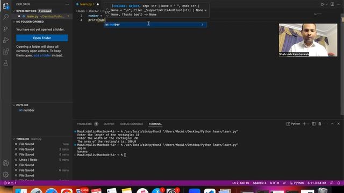Show next signature in parameter hint
Screen dimensions: 344x193
107,16
